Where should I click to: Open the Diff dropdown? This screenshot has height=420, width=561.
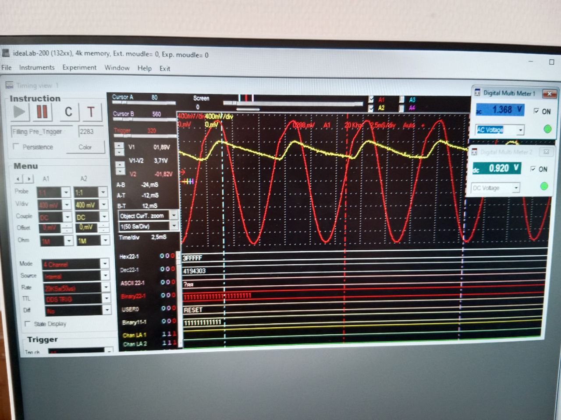pos(107,310)
